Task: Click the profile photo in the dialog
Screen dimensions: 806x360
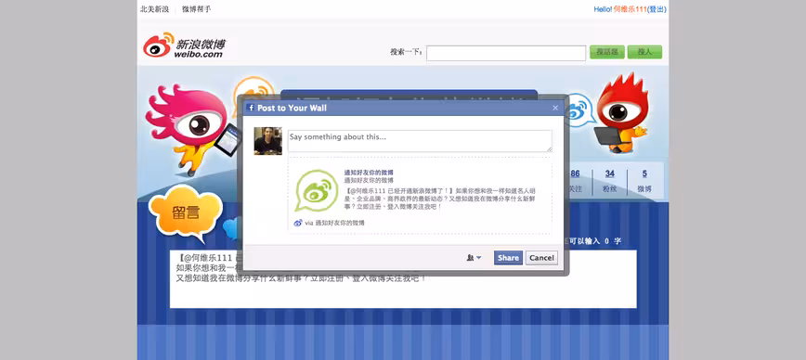Action: [267, 141]
